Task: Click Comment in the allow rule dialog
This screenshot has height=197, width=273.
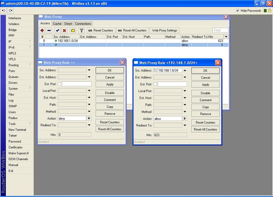Action: pyautogui.click(x=205, y=100)
